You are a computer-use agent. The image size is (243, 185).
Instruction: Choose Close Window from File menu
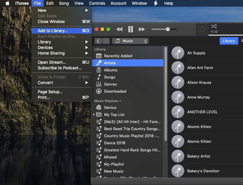point(62,22)
